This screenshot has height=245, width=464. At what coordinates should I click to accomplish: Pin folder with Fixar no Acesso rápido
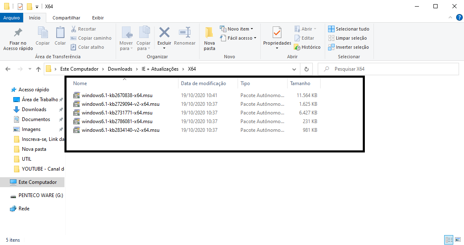pyautogui.click(x=18, y=39)
